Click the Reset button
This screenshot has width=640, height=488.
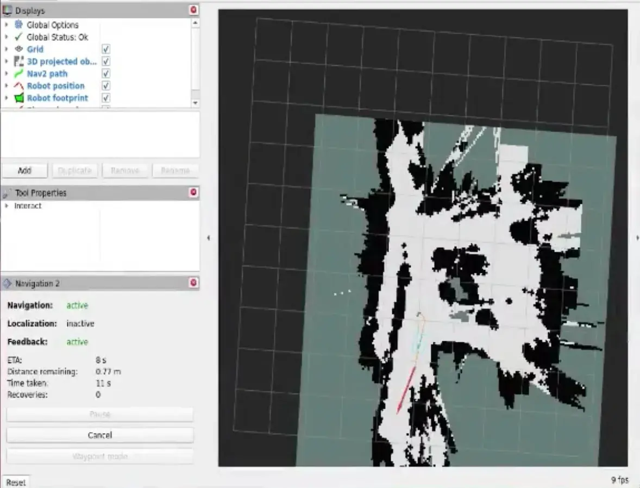pyautogui.click(x=16, y=482)
